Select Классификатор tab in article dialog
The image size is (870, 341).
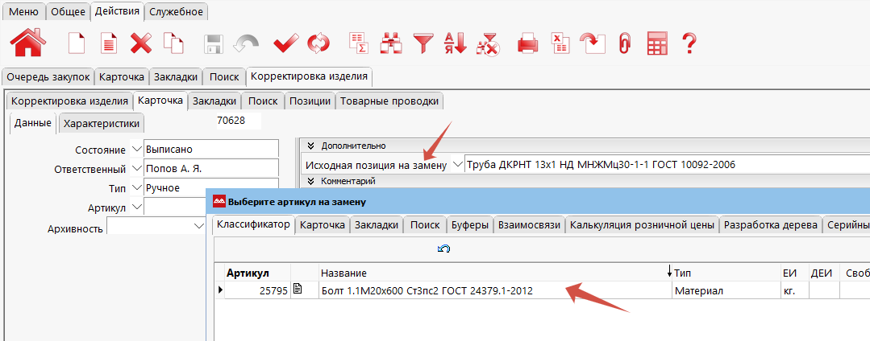[253, 224]
